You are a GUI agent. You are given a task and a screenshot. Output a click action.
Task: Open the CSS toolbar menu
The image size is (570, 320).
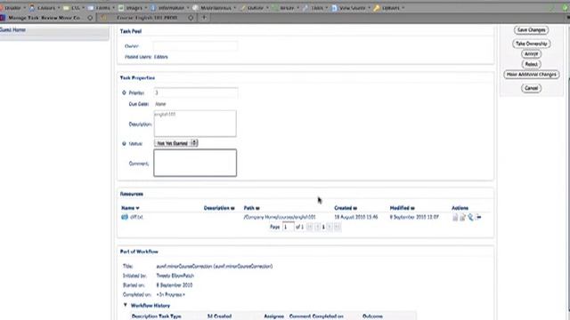(x=74, y=8)
